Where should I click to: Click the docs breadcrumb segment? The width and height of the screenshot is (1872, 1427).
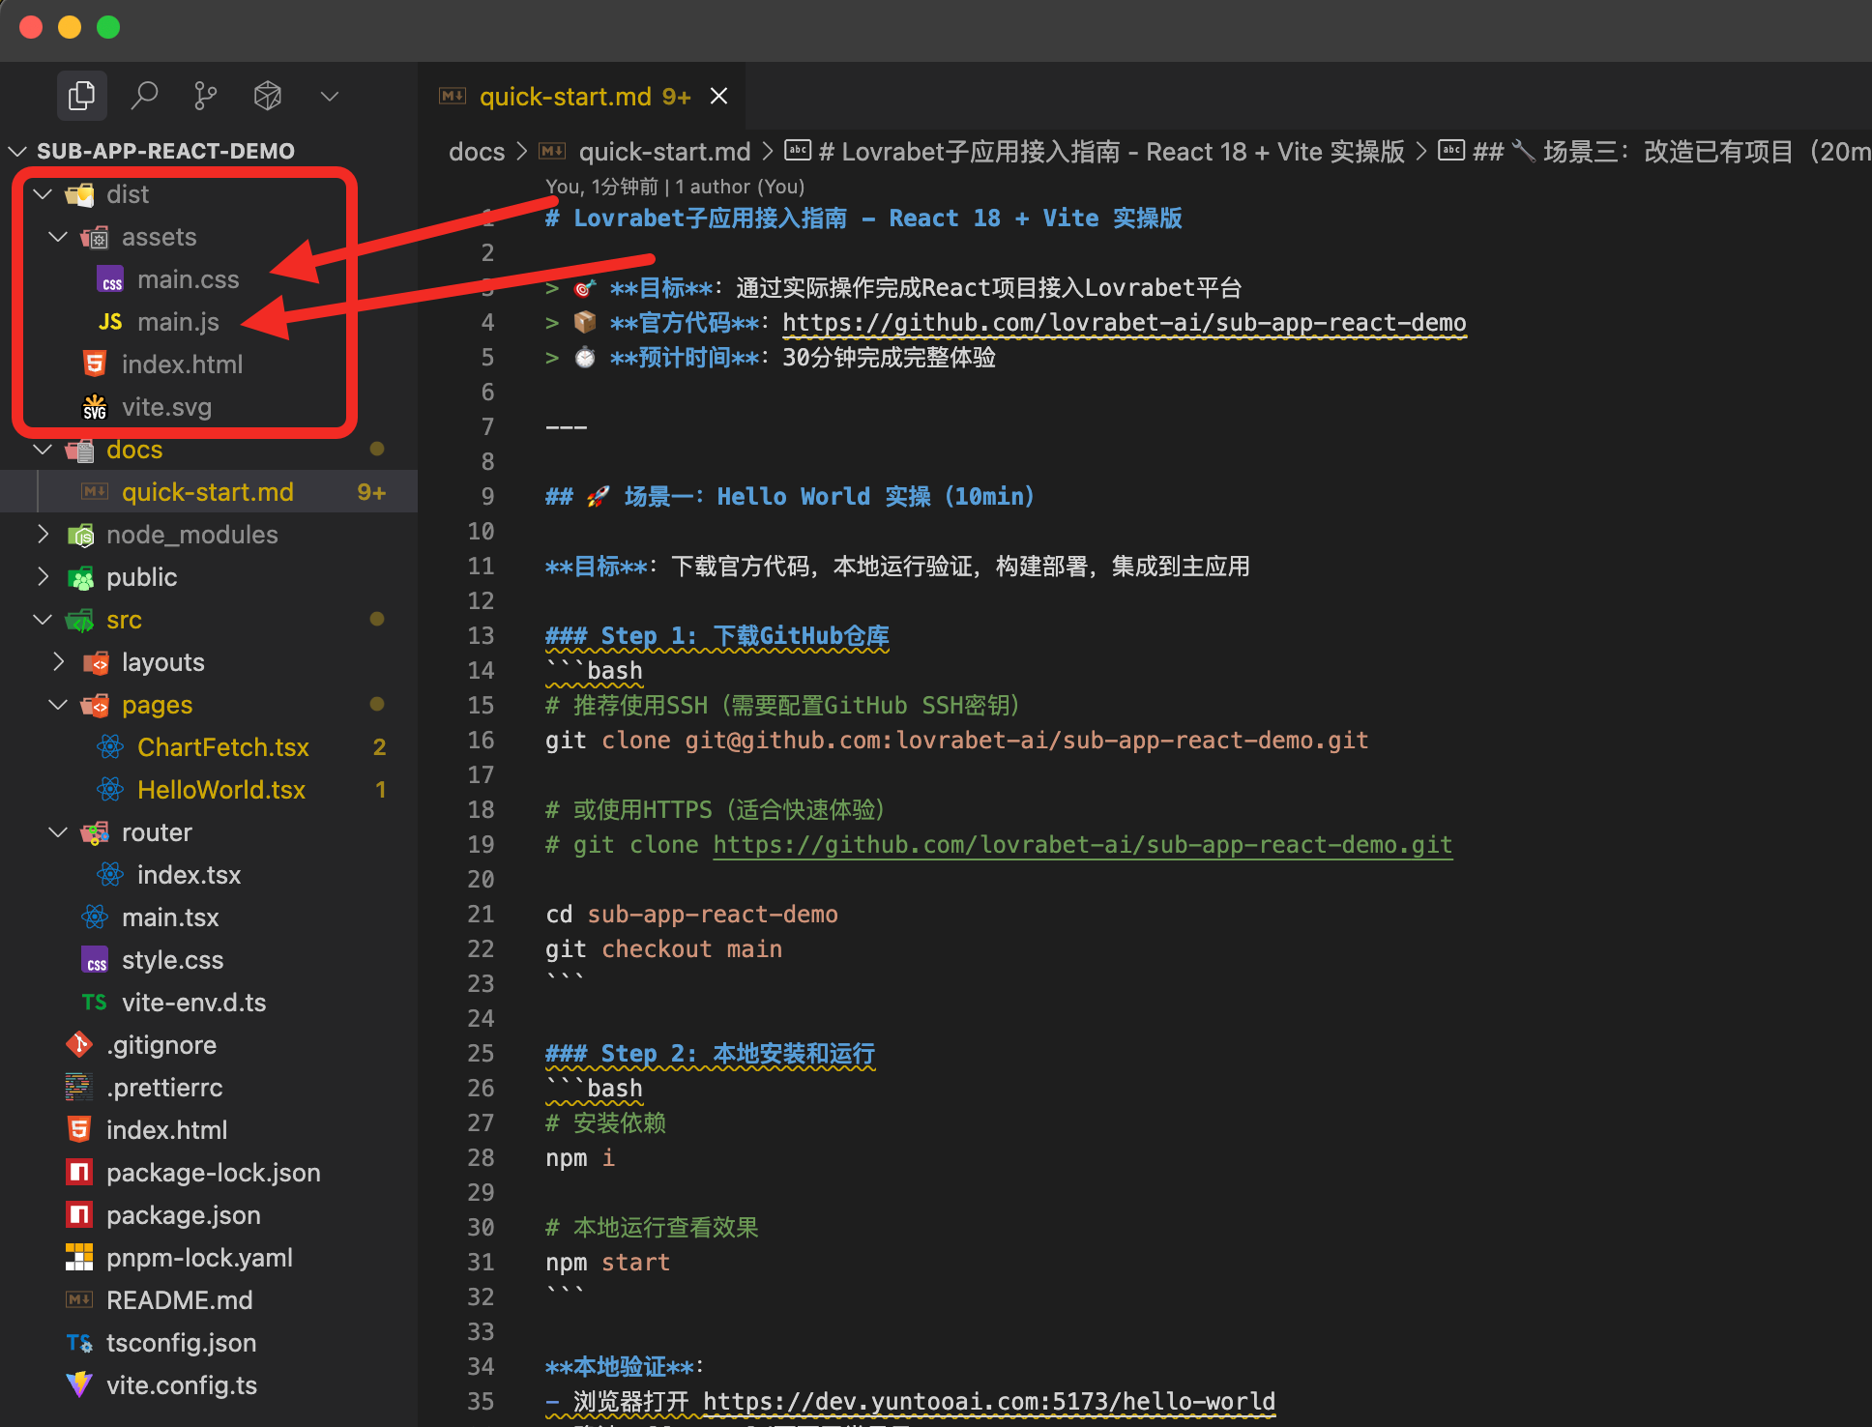click(x=477, y=152)
